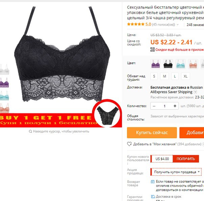This screenshot has height=201, width=204.
Task: Click the quantity input field
Action: click(x=164, y=106)
